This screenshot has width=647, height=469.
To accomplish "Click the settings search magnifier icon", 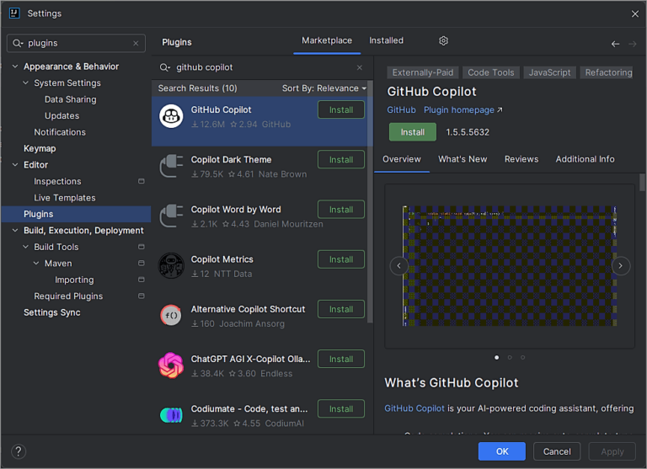I will point(18,43).
